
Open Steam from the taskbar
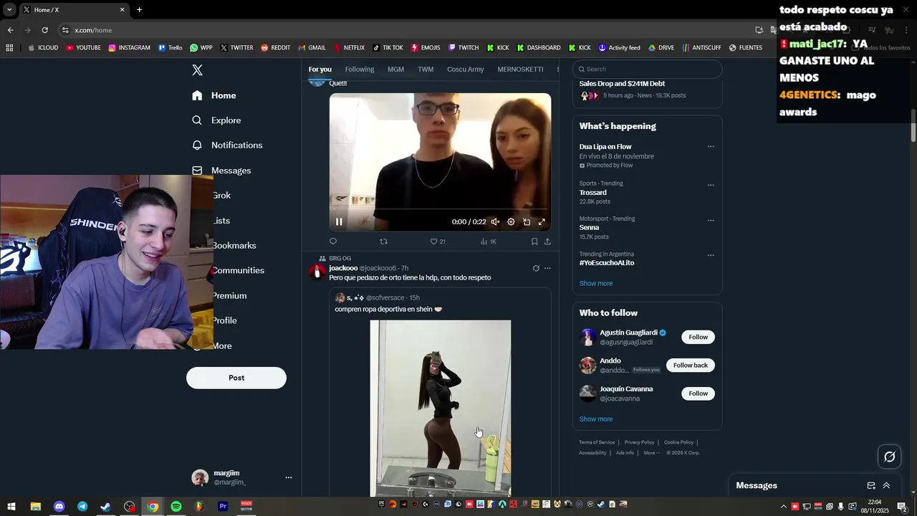point(106,506)
